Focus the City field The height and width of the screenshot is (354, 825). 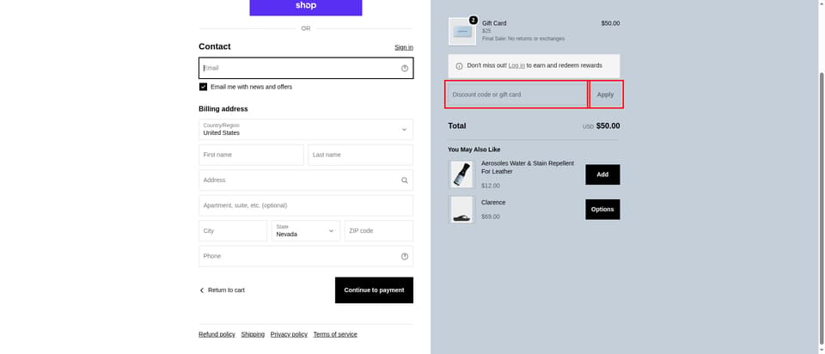coord(233,231)
